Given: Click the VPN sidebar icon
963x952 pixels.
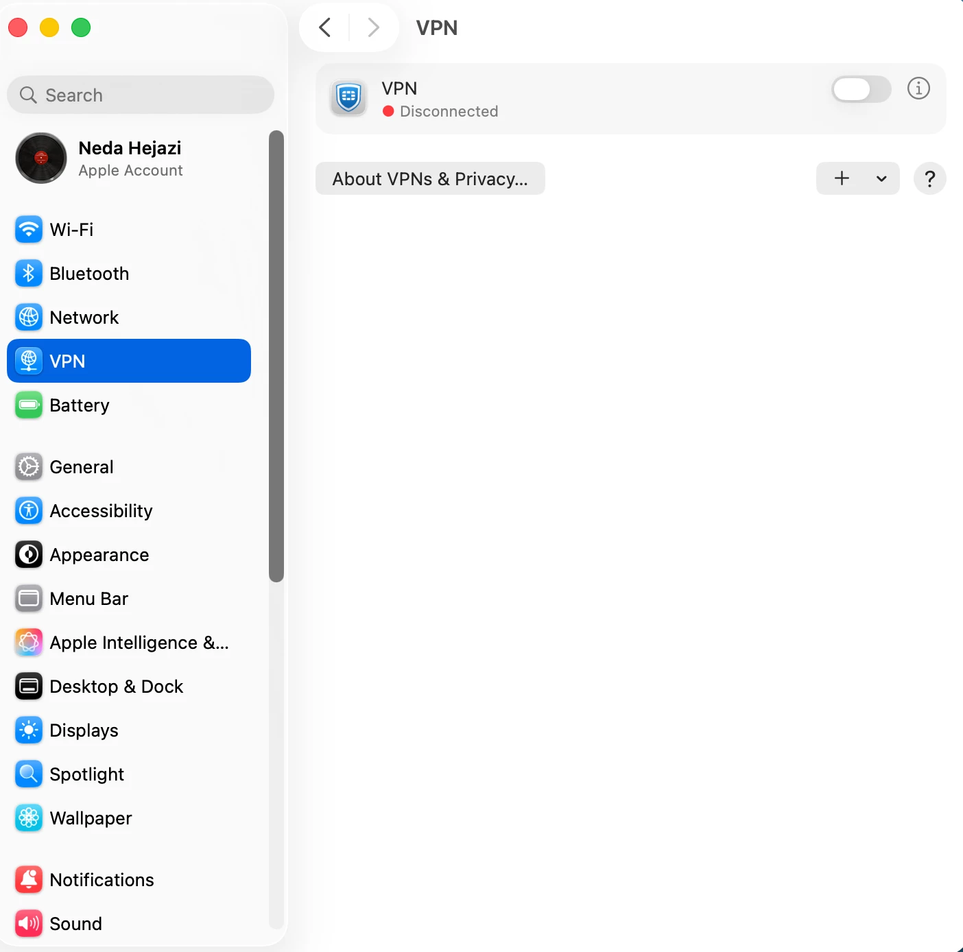Looking at the screenshot, I should pos(29,361).
